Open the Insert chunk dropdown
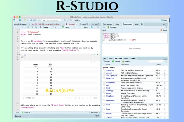Screen dimensions: 184x122 [x=66, y=27]
